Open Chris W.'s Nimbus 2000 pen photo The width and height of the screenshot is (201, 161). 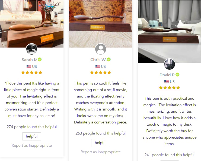click(101, 24)
